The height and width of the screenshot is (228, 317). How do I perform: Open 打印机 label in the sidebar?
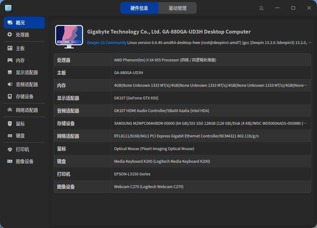[23, 149]
